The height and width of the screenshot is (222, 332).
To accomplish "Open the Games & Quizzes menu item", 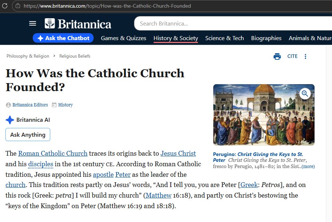I will click(x=123, y=38).
